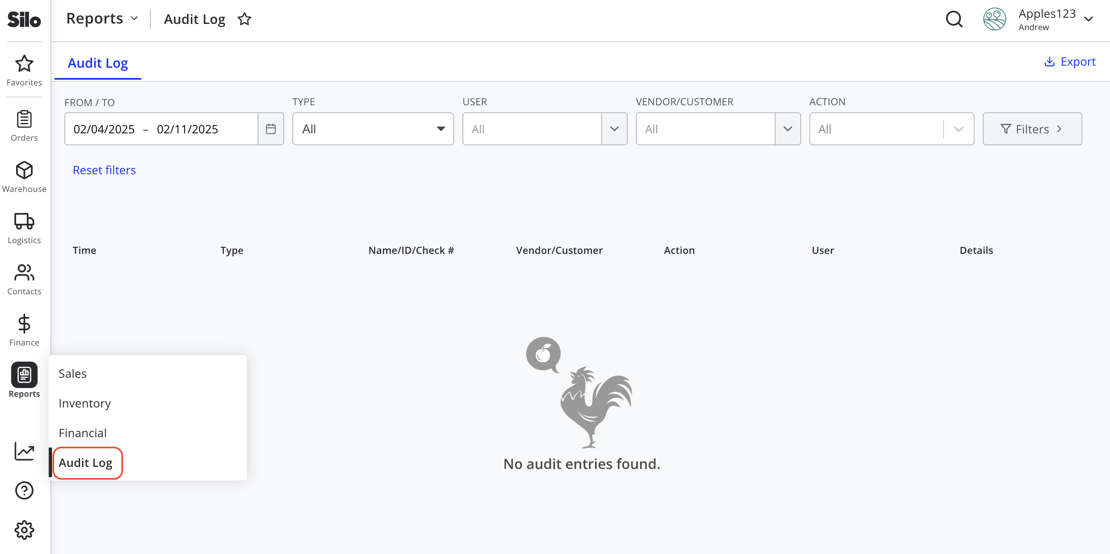
Task: Click the Export button
Action: tap(1070, 62)
